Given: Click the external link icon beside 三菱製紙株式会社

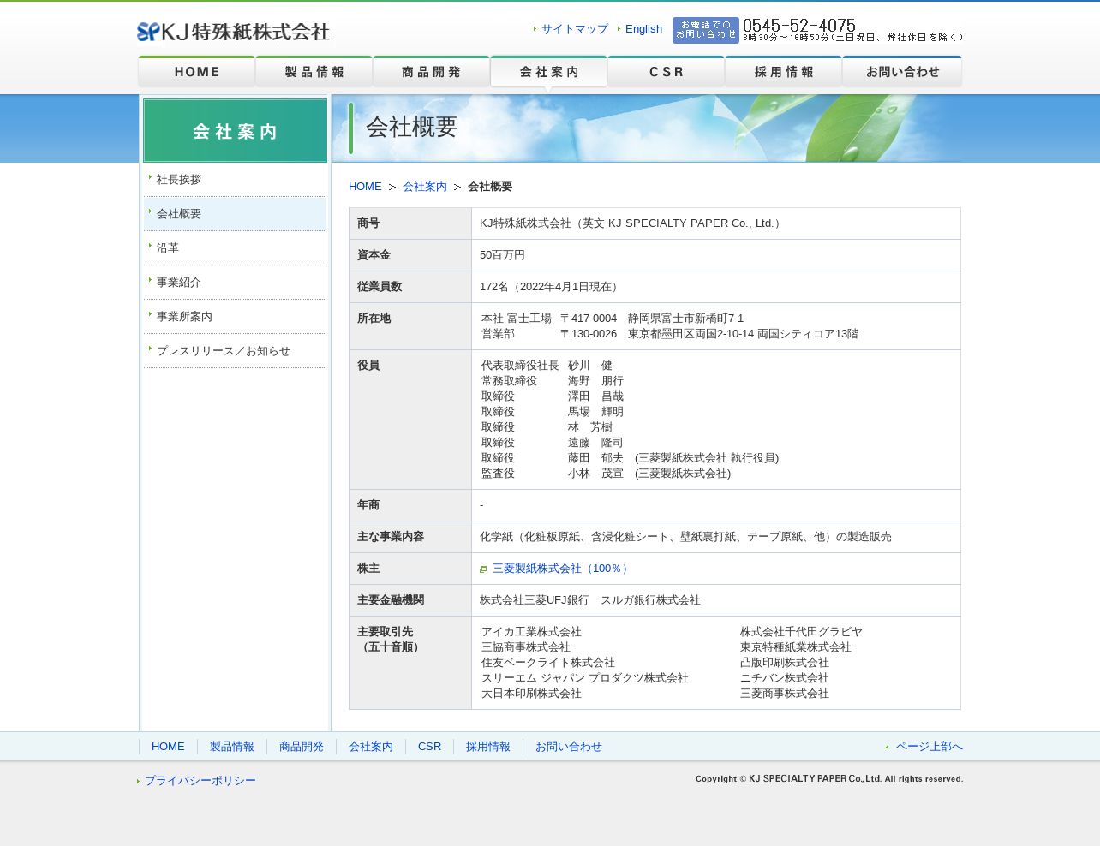Looking at the screenshot, I should point(483,569).
